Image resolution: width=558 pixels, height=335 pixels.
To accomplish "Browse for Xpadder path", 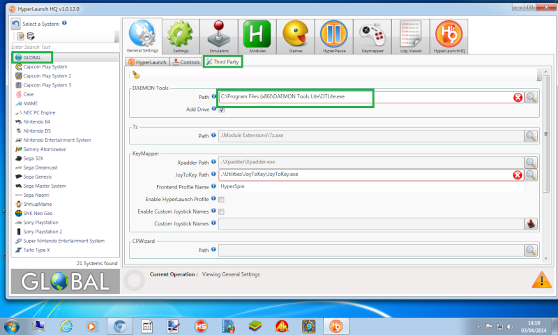I will (531, 163).
